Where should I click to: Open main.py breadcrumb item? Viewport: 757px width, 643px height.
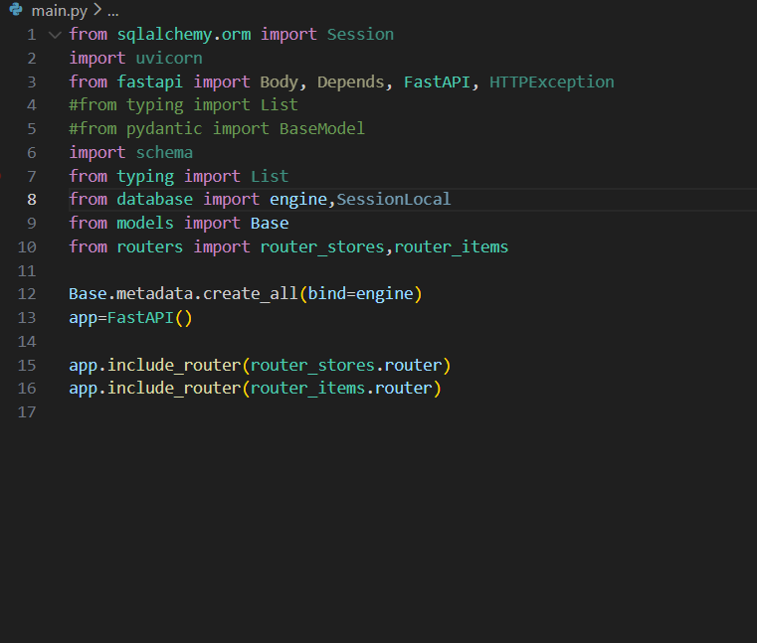(x=60, y=10)
